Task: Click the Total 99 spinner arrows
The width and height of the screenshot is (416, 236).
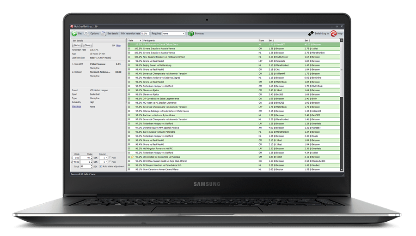Action: (92, 167)
